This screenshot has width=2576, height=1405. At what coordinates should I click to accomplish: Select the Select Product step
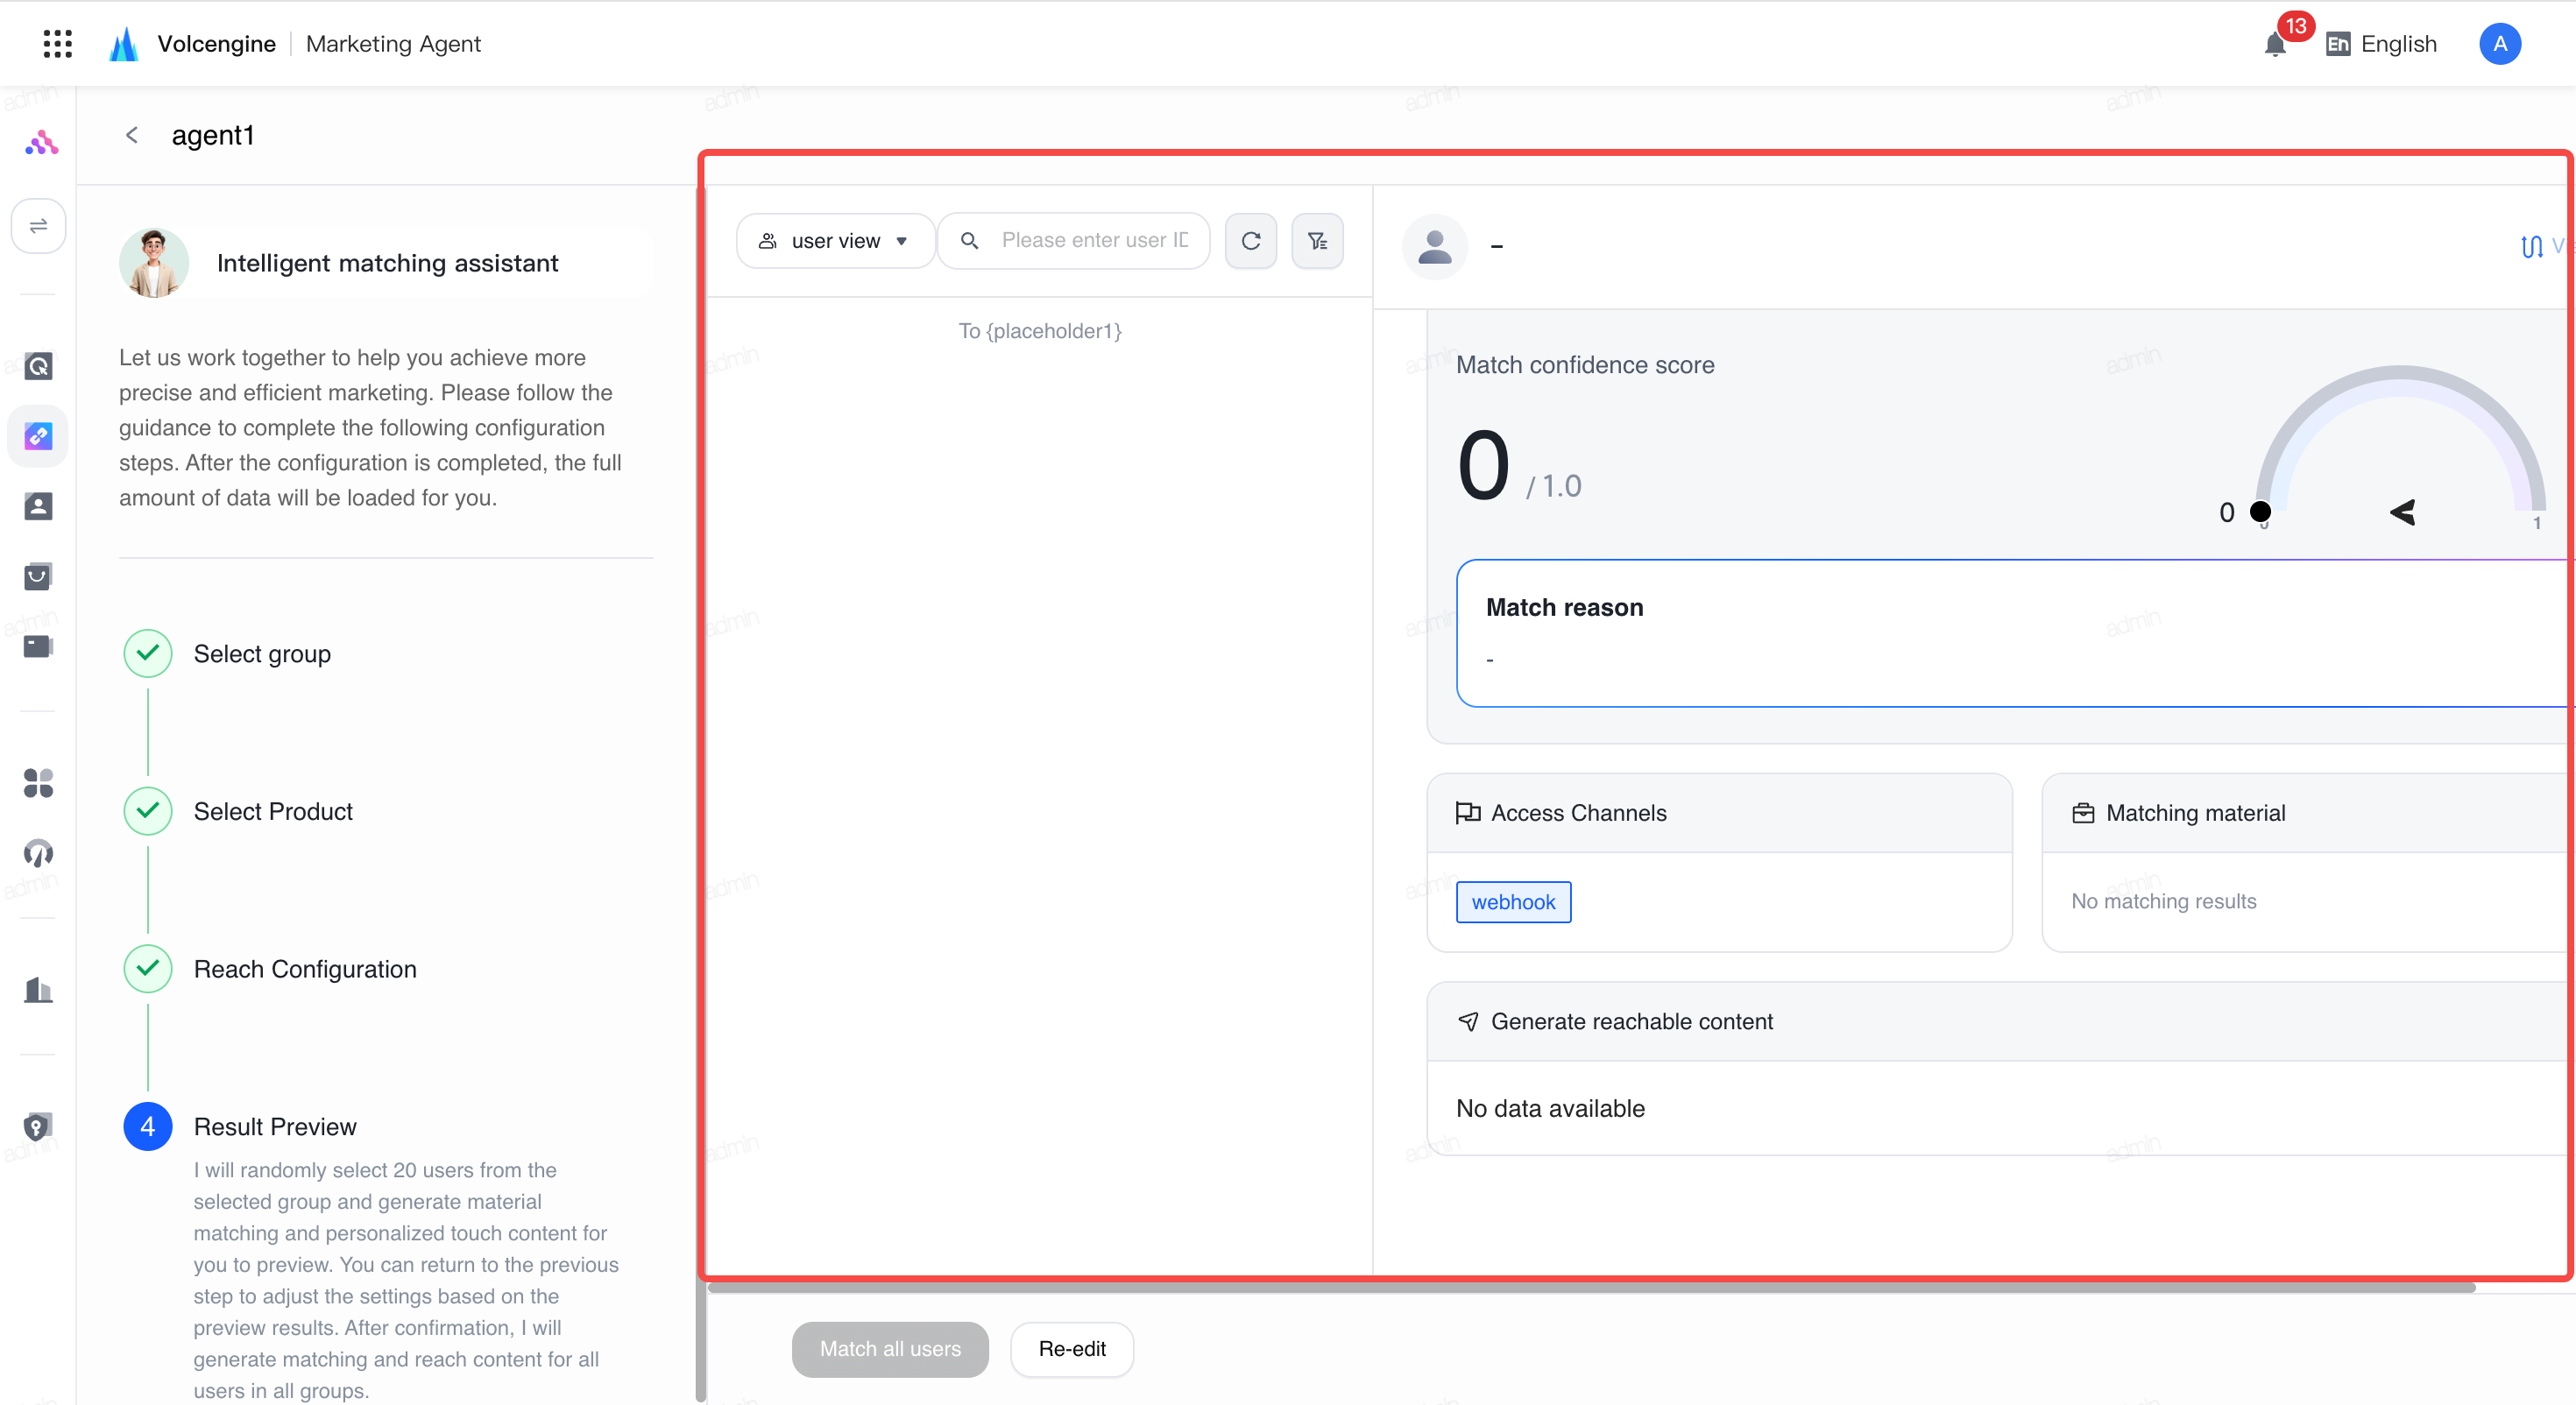coord(273,811)
